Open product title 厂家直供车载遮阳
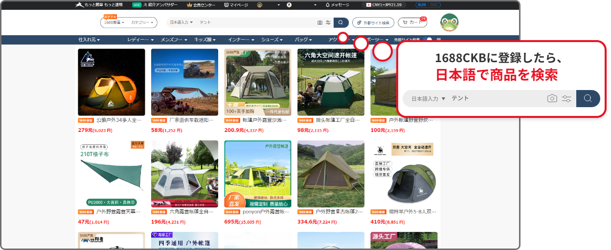611x250 pixels. click(x=192, y=120)
